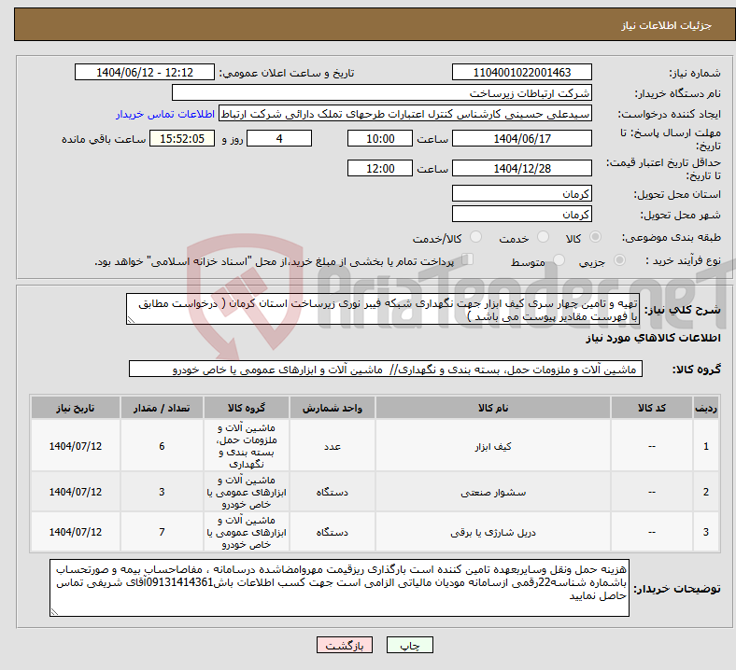Click the تاریخ نیاز column header

[76, 408]
